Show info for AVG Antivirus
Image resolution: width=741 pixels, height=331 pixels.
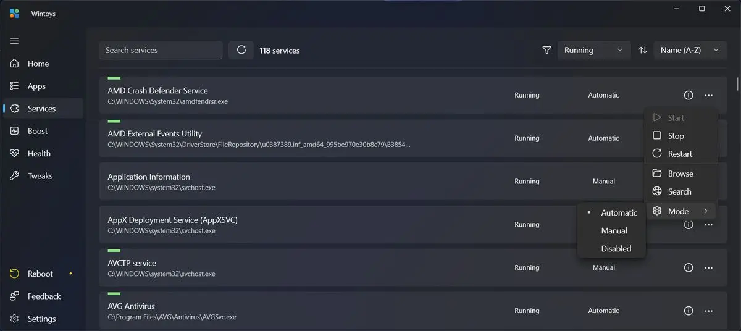click(x=689, y=311)
